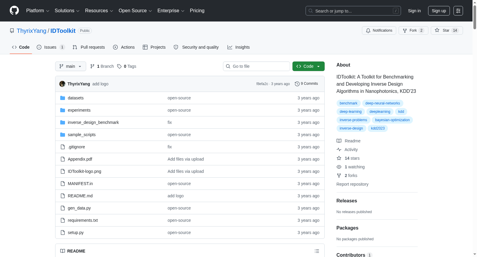This screenshot has height=257, width=477.
Task: Click the deep-neural-networks topic tag
Action: 383,103
